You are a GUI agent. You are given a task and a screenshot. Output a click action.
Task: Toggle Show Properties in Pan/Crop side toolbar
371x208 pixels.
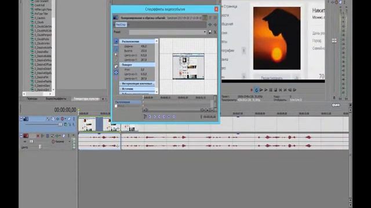point(116,42)
